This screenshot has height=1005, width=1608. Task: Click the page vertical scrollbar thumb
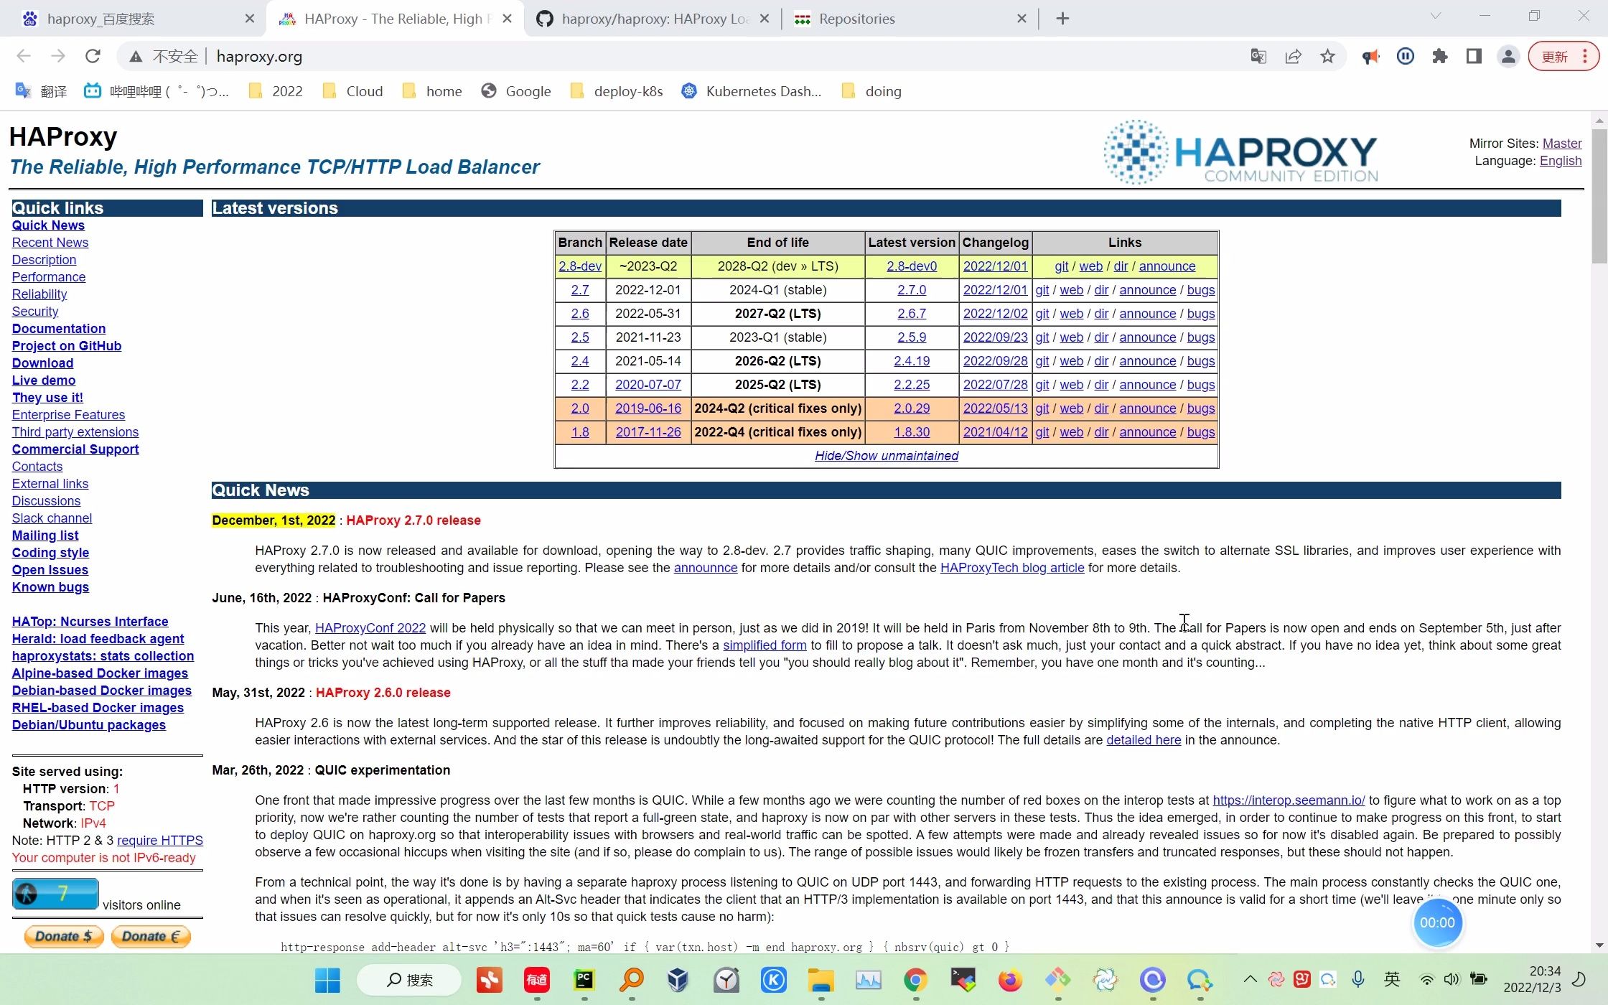tap(1599, 195)
